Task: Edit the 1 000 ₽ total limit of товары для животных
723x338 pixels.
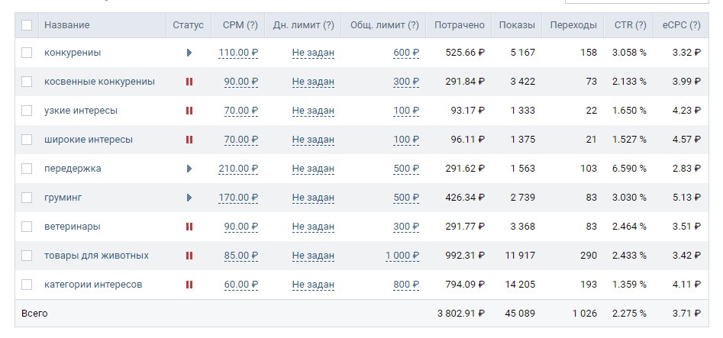Action: [402, 256]
